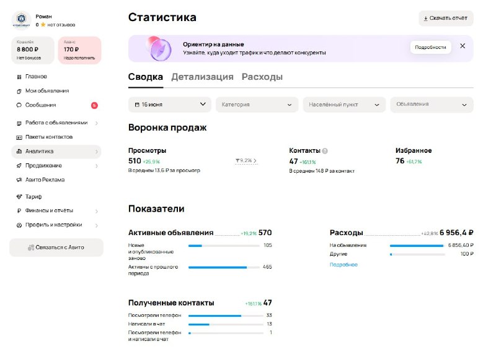Click the Просмотры value 510

coord(135,161)
